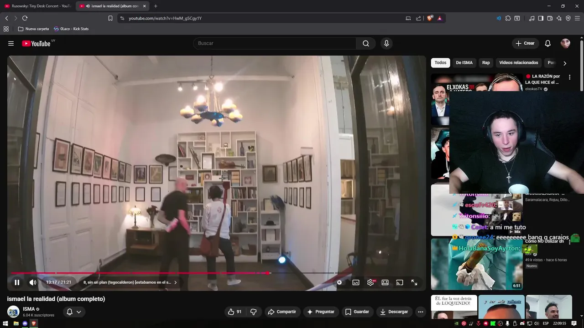Open options for LA RAZÓN video suggestion
The width and height of the screenshot is (584, 328).
(569, 77)
